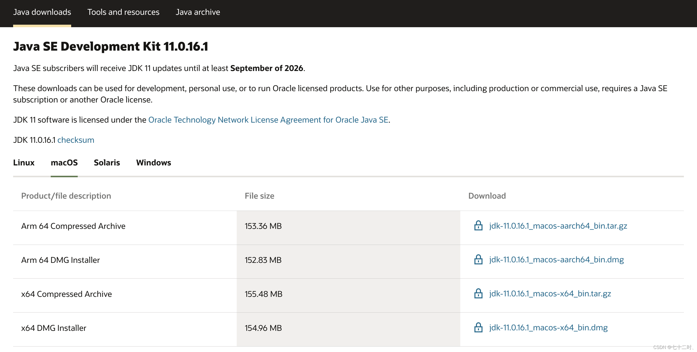Download jdk-11.0.16.1_macos-x64_bin.tar.gz
Screen dimensions: 697x352
(x=550, y=294)
